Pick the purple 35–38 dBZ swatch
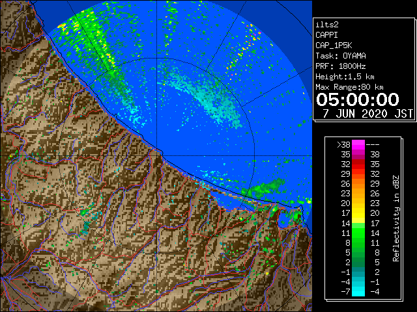This screenshot has width=417, height=312. pos(358,155)
